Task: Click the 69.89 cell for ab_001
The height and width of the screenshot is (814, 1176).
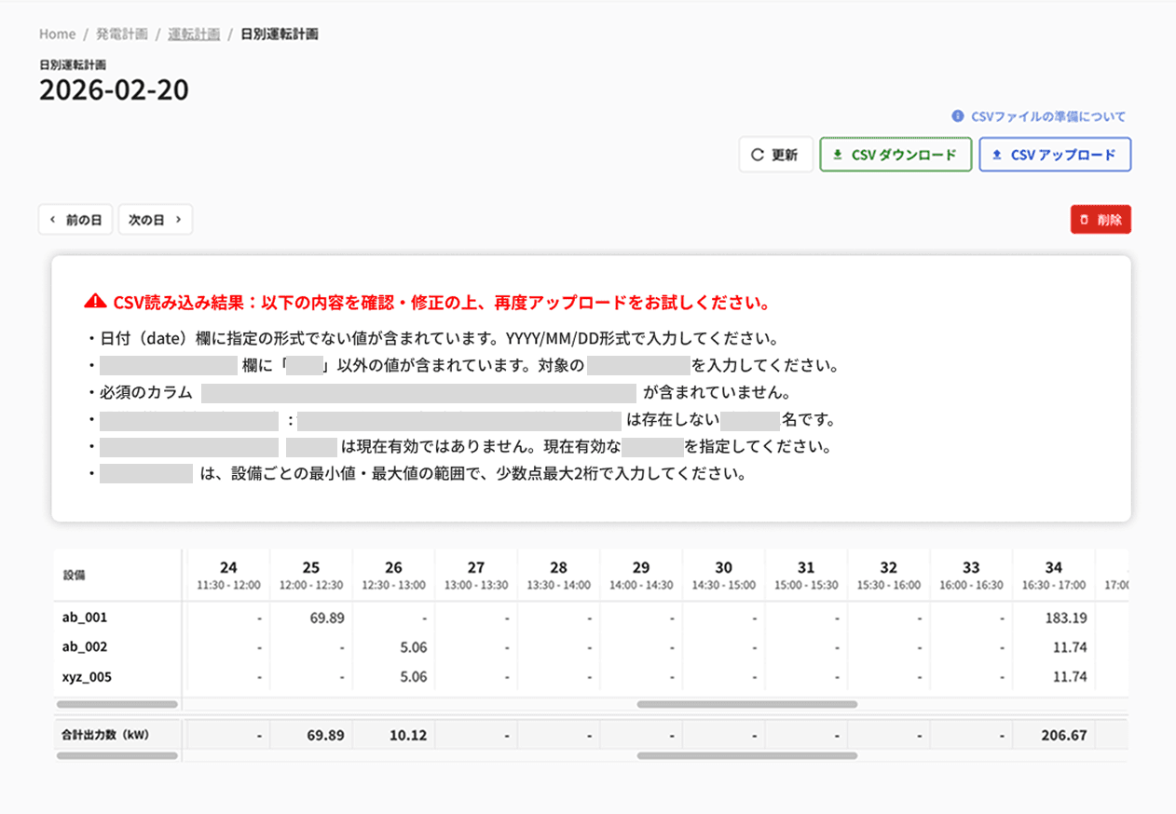Action: click(x=327, y=617)
